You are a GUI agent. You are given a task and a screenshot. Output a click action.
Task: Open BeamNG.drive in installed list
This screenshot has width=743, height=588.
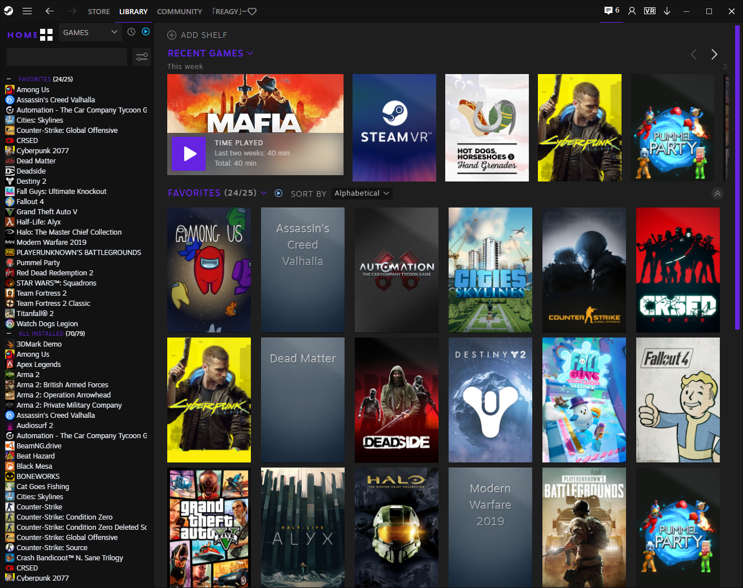point(39,446)
